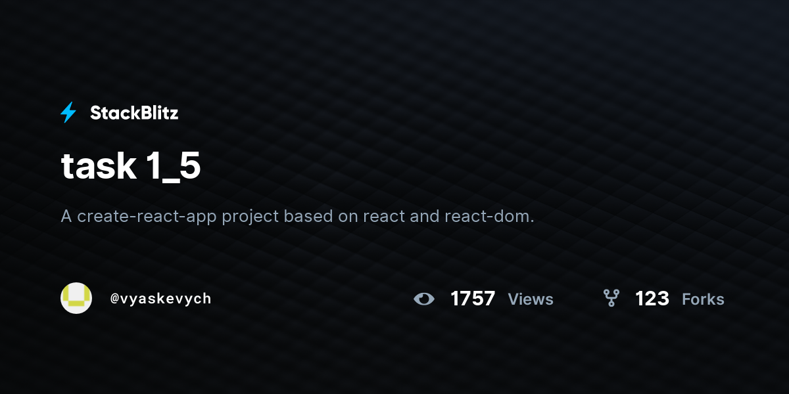
Task: Open the @vyaskevych profile username
Action: [x=160, y=299]
